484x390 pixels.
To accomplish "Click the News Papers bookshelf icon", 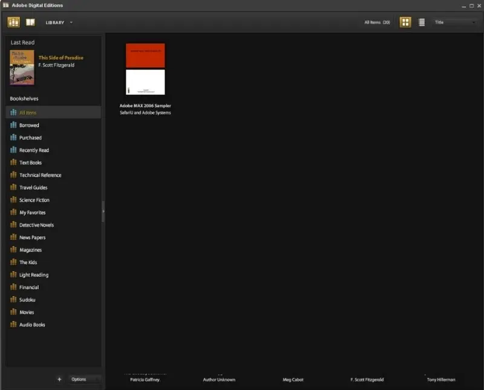I will (x=13, y=237).
